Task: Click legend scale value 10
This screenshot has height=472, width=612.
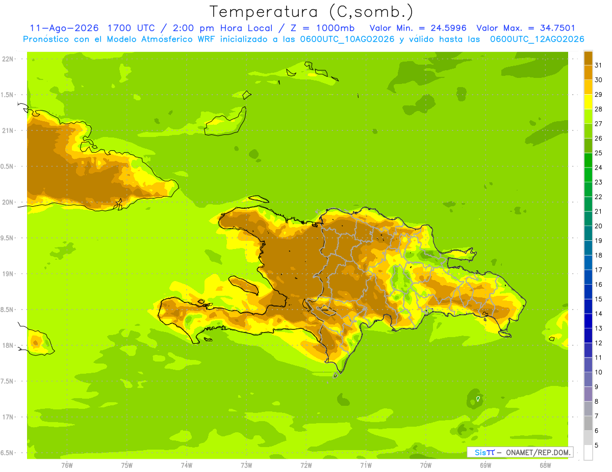Action: point(599,372)
